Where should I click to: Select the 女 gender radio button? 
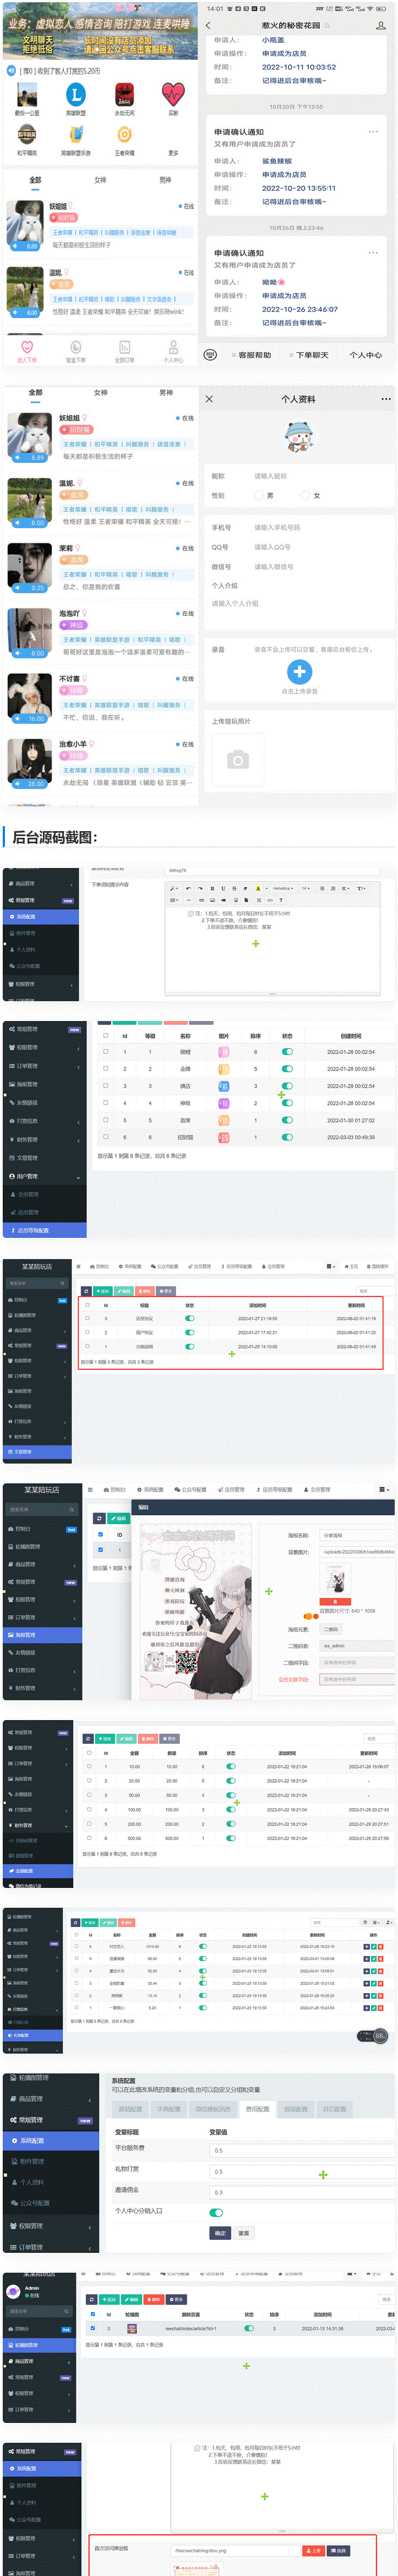(305, 495)
